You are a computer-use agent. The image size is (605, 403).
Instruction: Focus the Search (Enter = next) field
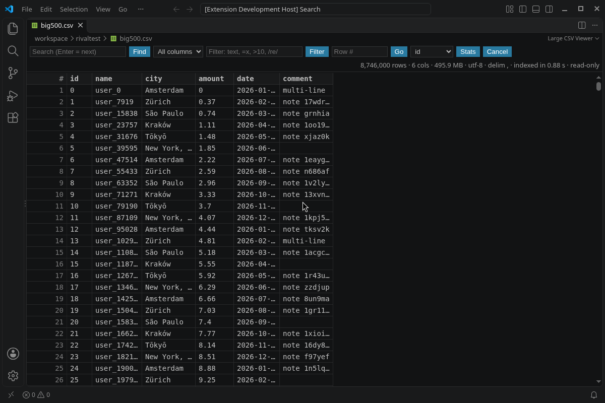78,51
